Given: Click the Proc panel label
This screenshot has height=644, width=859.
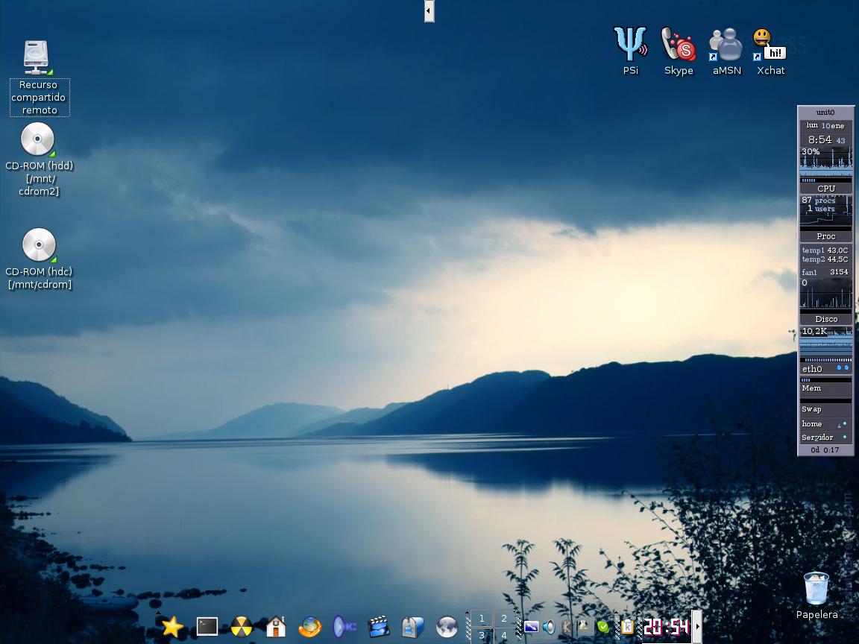Looking at the screenshot, I should (x=826, y=236).
